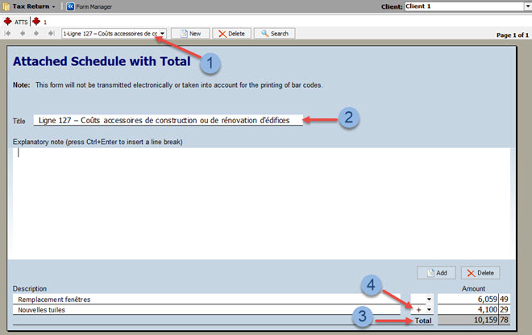This screenshot has height=335, width=532.
Task: Click the Title input field
Action: click(x=168, y=120)
